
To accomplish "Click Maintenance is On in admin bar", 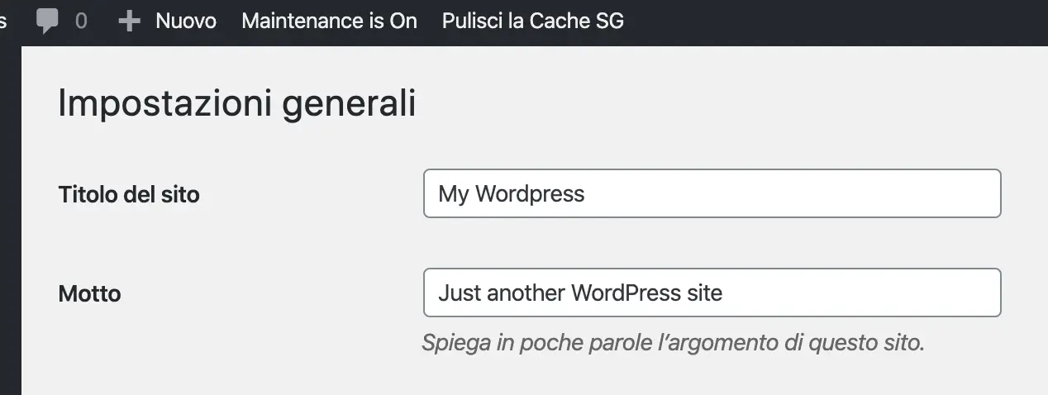I will 329,21.
